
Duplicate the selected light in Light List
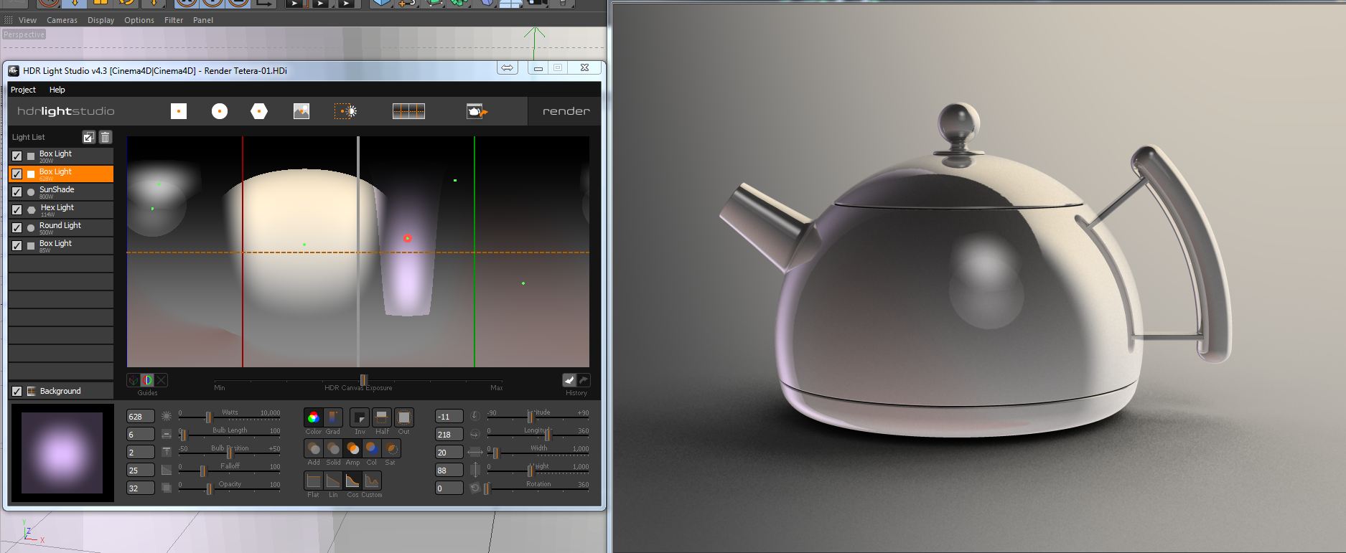coord(88,137)
